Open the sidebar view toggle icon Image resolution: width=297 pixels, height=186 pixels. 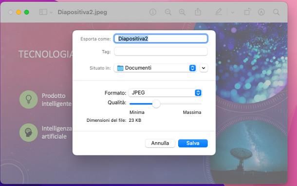[x=43, y=12]
